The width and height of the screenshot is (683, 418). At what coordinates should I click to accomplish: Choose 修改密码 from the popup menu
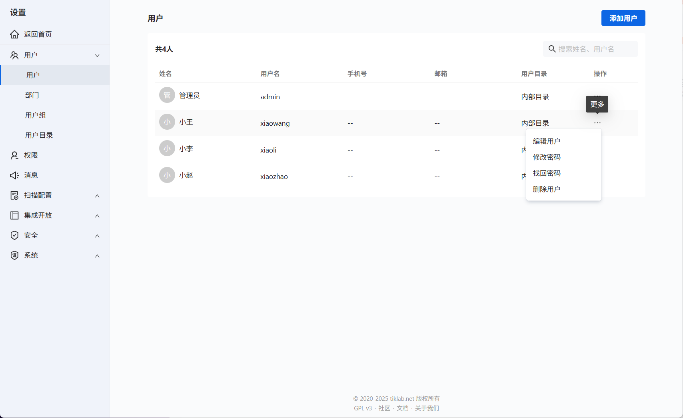pyautogui.click(x=564, y=157)
